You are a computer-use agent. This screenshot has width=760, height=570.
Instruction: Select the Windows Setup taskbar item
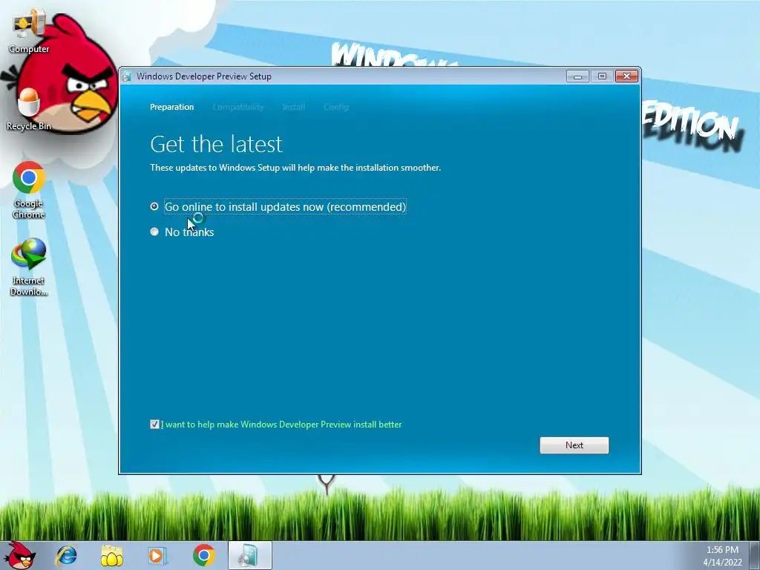tap(249, 555)
